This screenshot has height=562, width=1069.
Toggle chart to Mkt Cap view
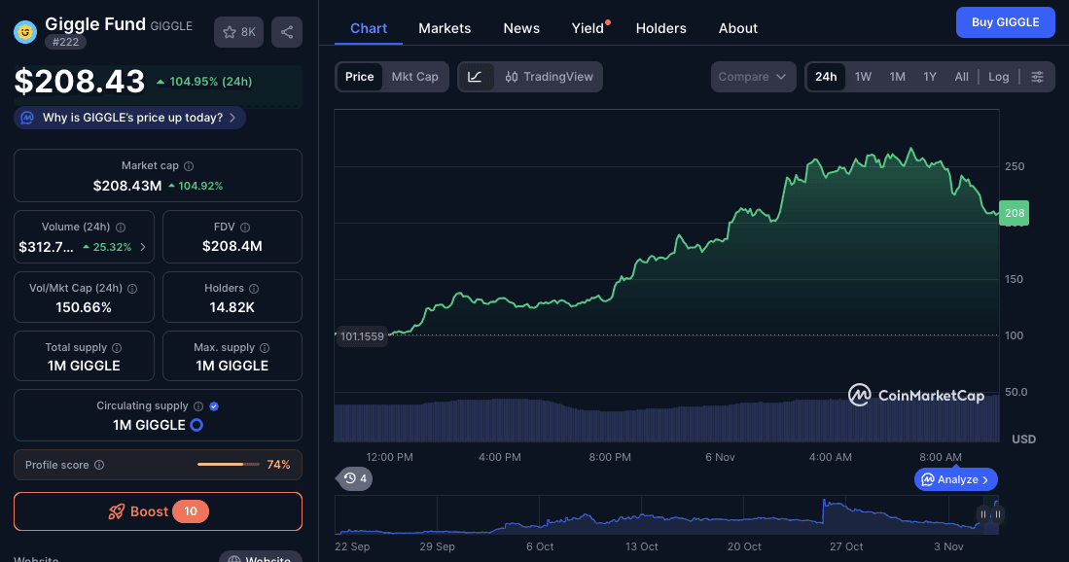point(414,77)
